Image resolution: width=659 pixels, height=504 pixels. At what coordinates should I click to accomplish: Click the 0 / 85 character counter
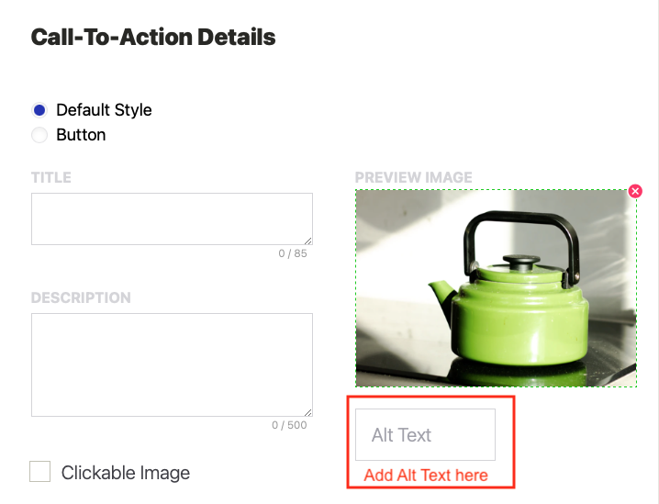tap(293, 253)
